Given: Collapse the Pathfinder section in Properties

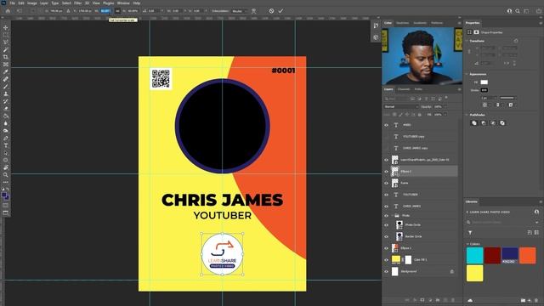Looking at the screenshot, I should [467, 115].
